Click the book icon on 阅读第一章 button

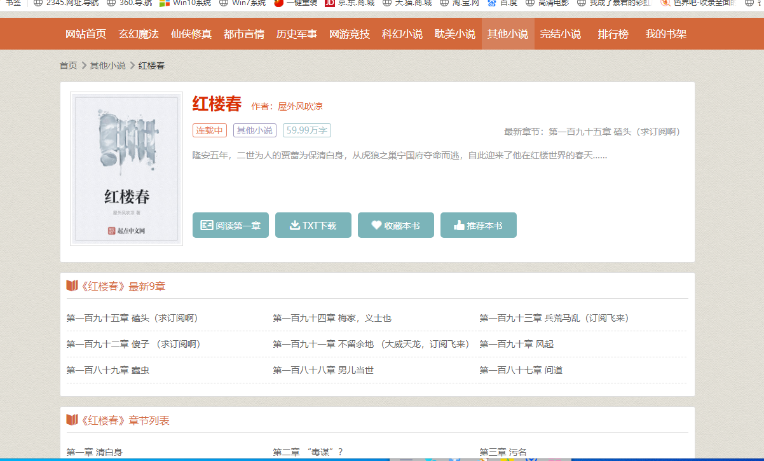207,225
